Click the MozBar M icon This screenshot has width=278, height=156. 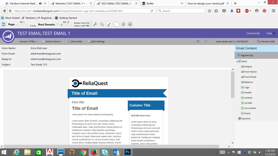pyautogui.click(x=4, y=24)
